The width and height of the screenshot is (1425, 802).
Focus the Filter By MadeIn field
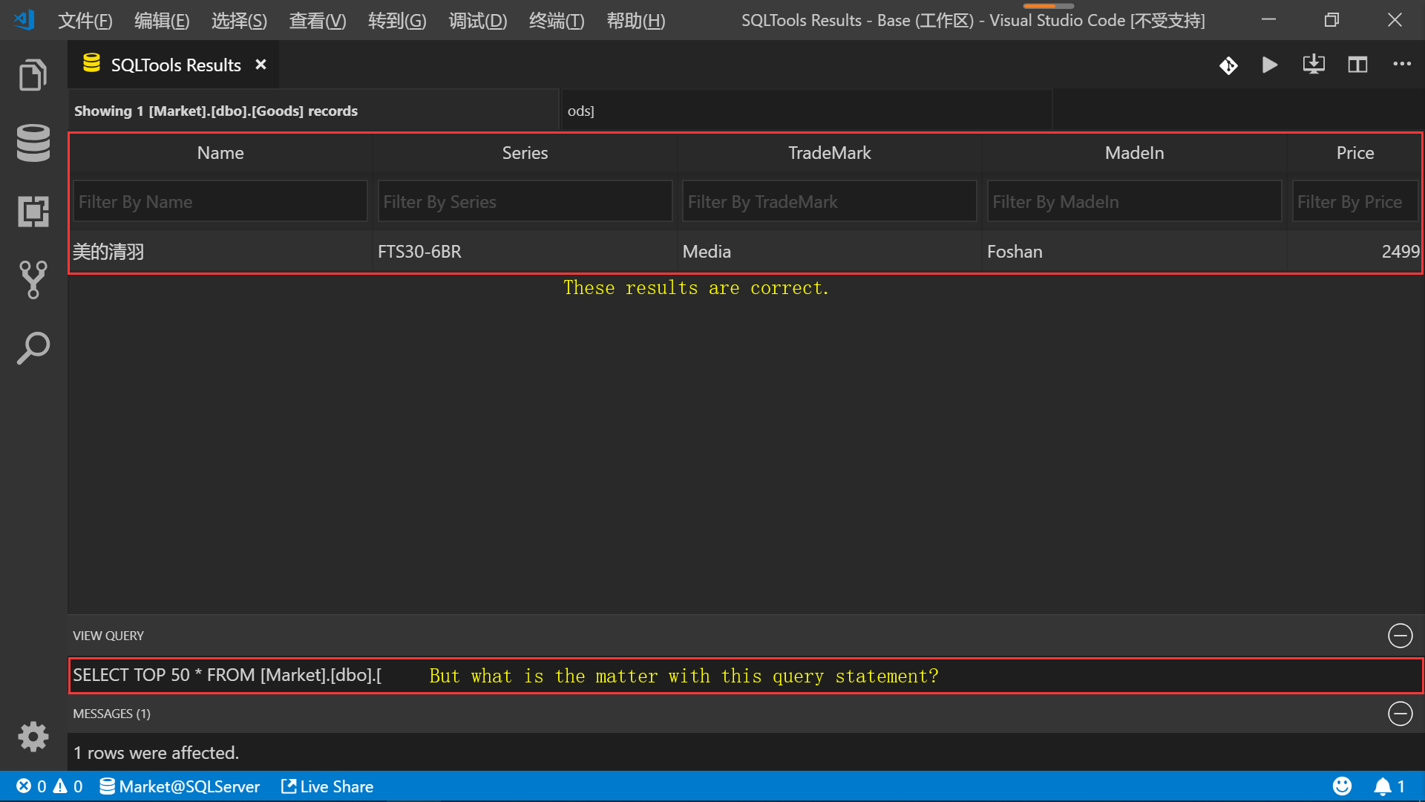click(x=1134, y=201)
